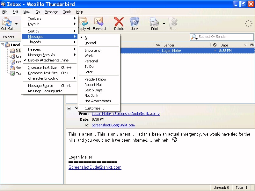Click the From sender email link
Screen dimensions: 255x191
[x=126, y=114]
